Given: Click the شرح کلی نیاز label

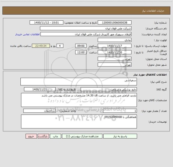Looking at the screenshot, I should (x=159, y=82).
